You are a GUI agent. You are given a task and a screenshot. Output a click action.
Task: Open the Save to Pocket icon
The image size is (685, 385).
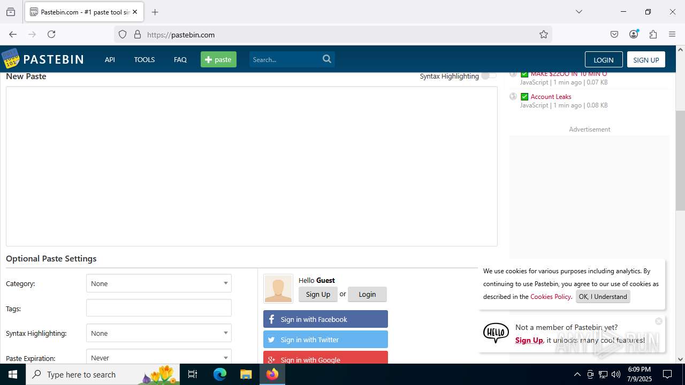[x=614, y=34]
